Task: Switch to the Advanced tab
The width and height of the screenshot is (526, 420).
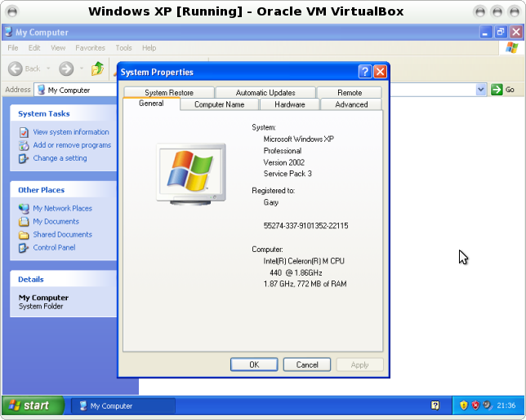Action: 351,104
